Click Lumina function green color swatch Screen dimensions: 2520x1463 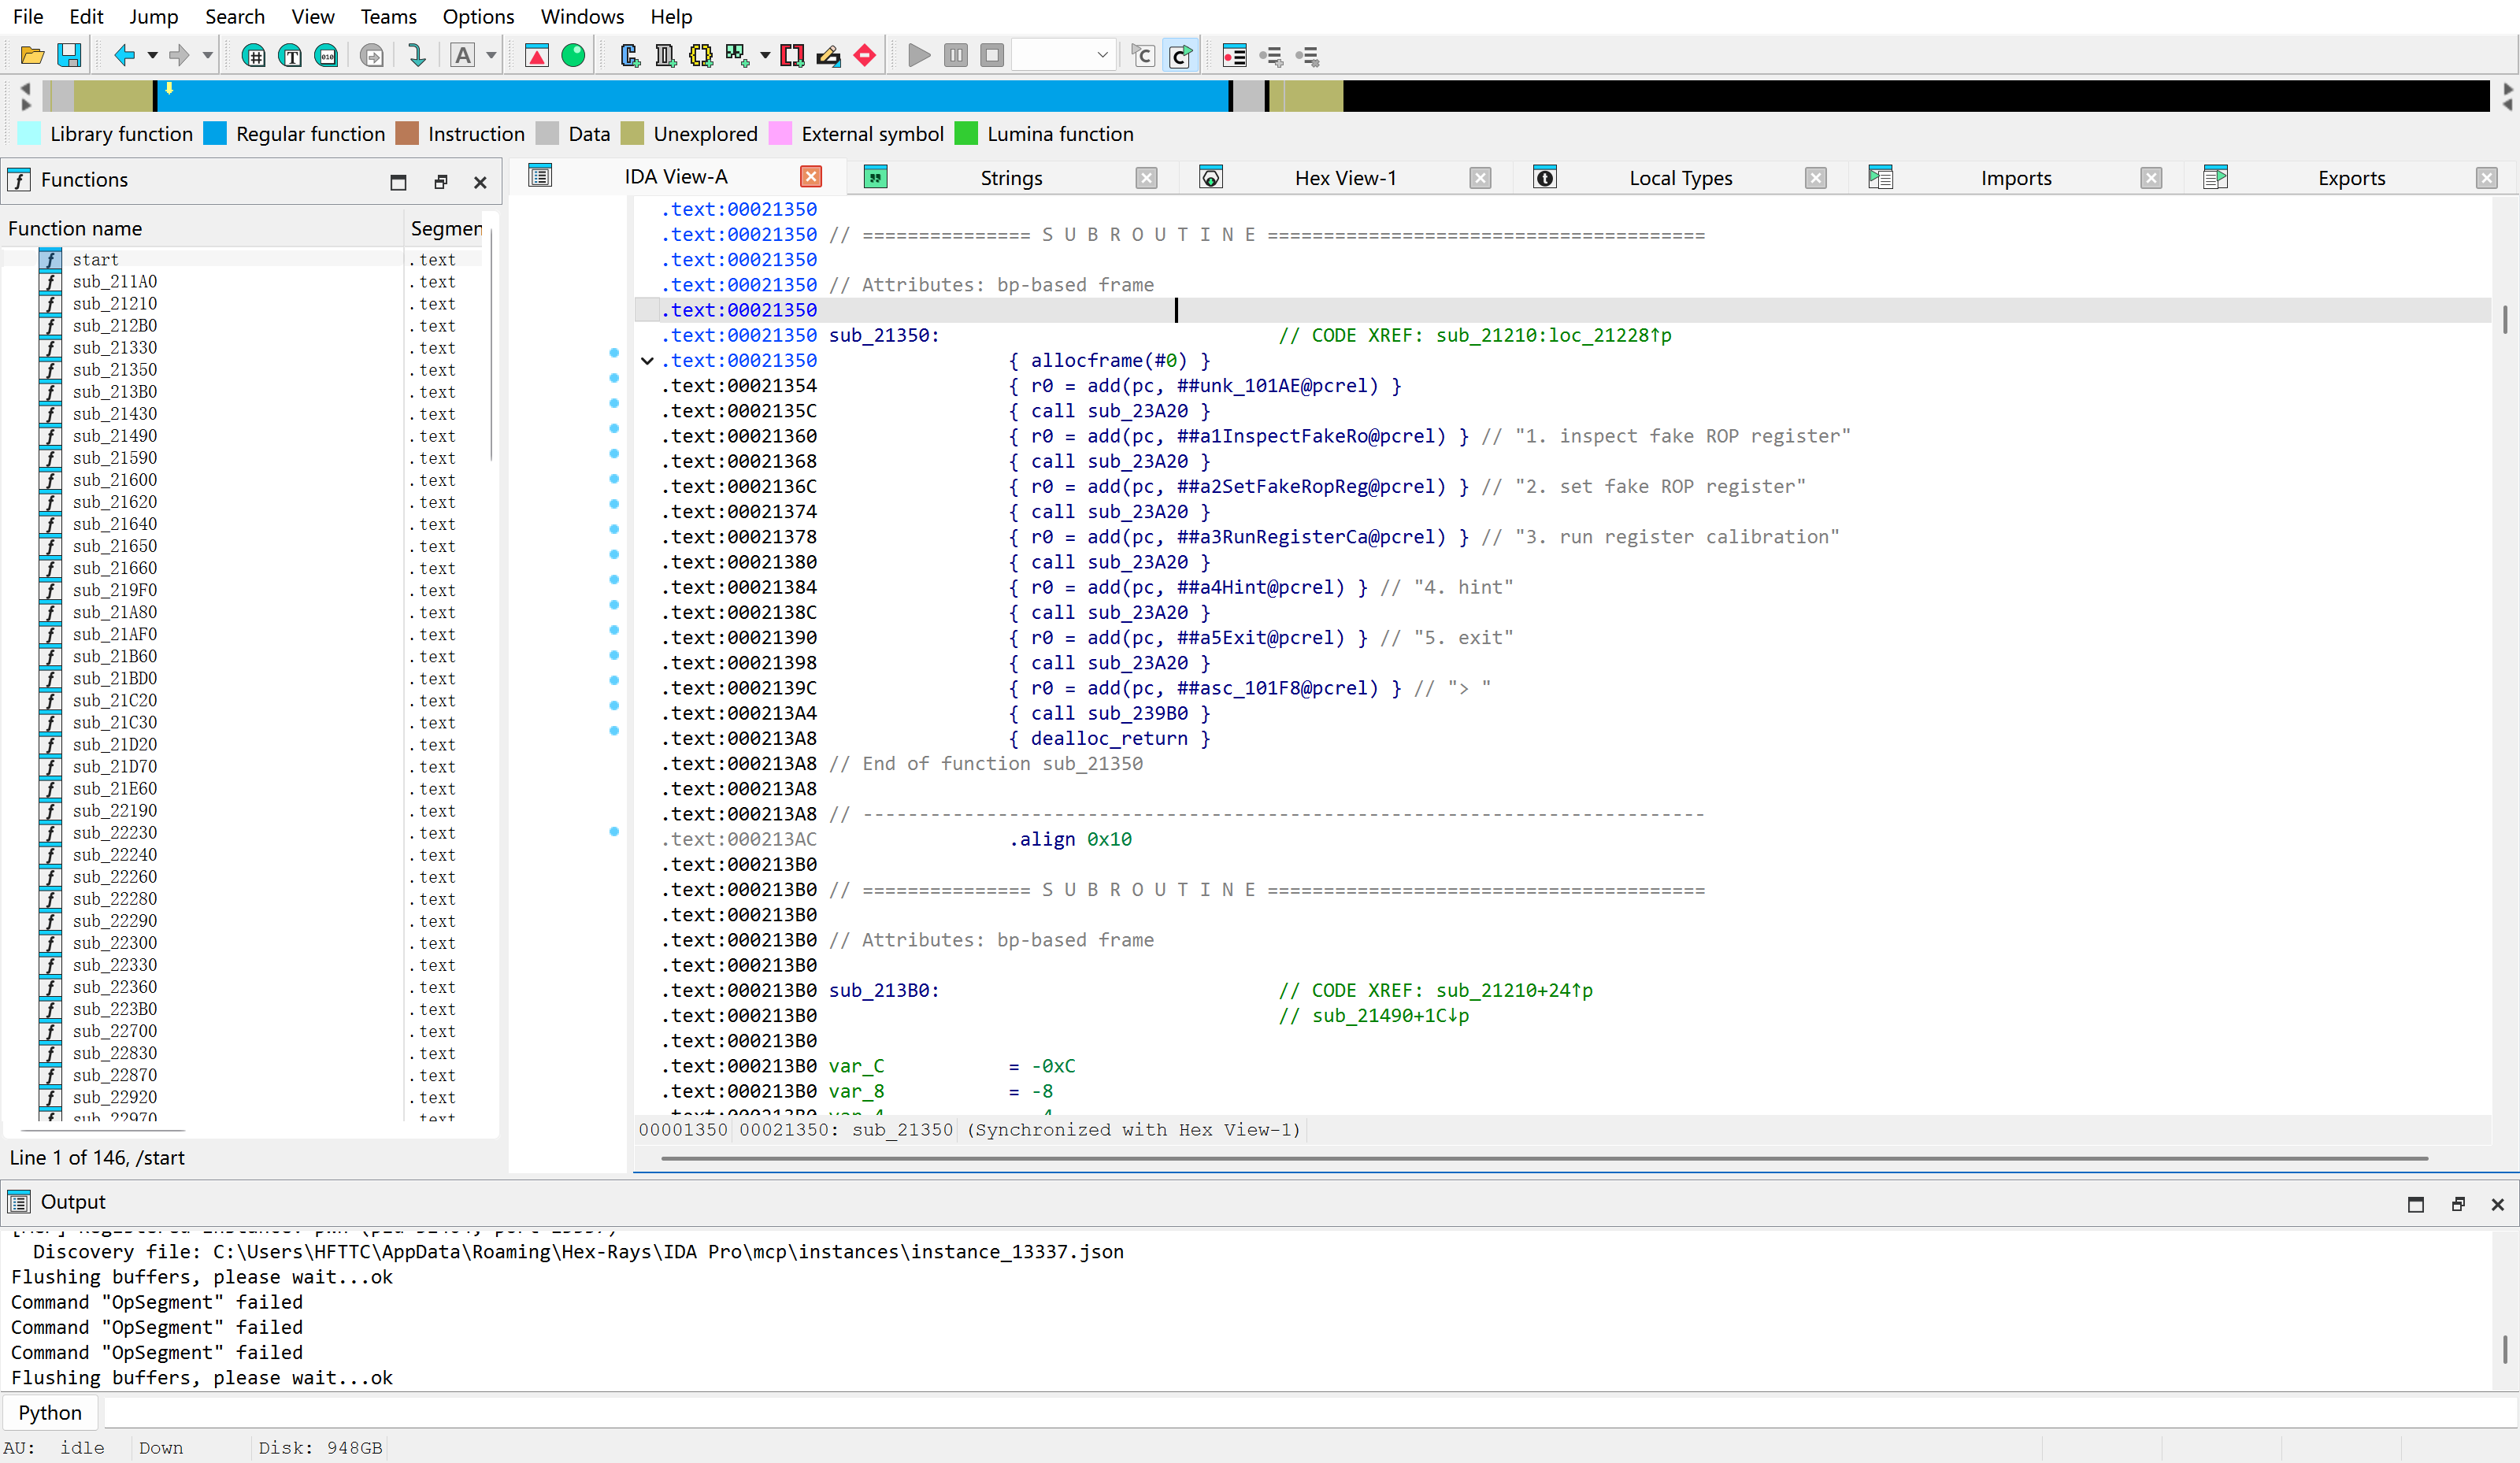click(x=966, y=134)
